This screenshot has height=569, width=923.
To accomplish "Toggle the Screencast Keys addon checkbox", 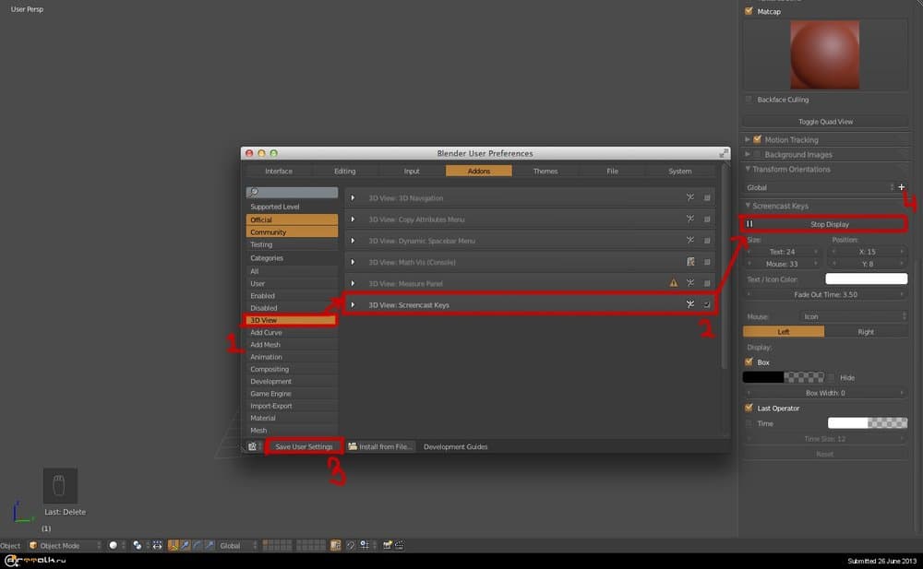I will (707, 304).
